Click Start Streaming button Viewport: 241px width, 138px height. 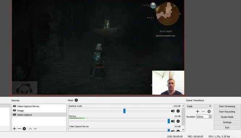(227, 106)
